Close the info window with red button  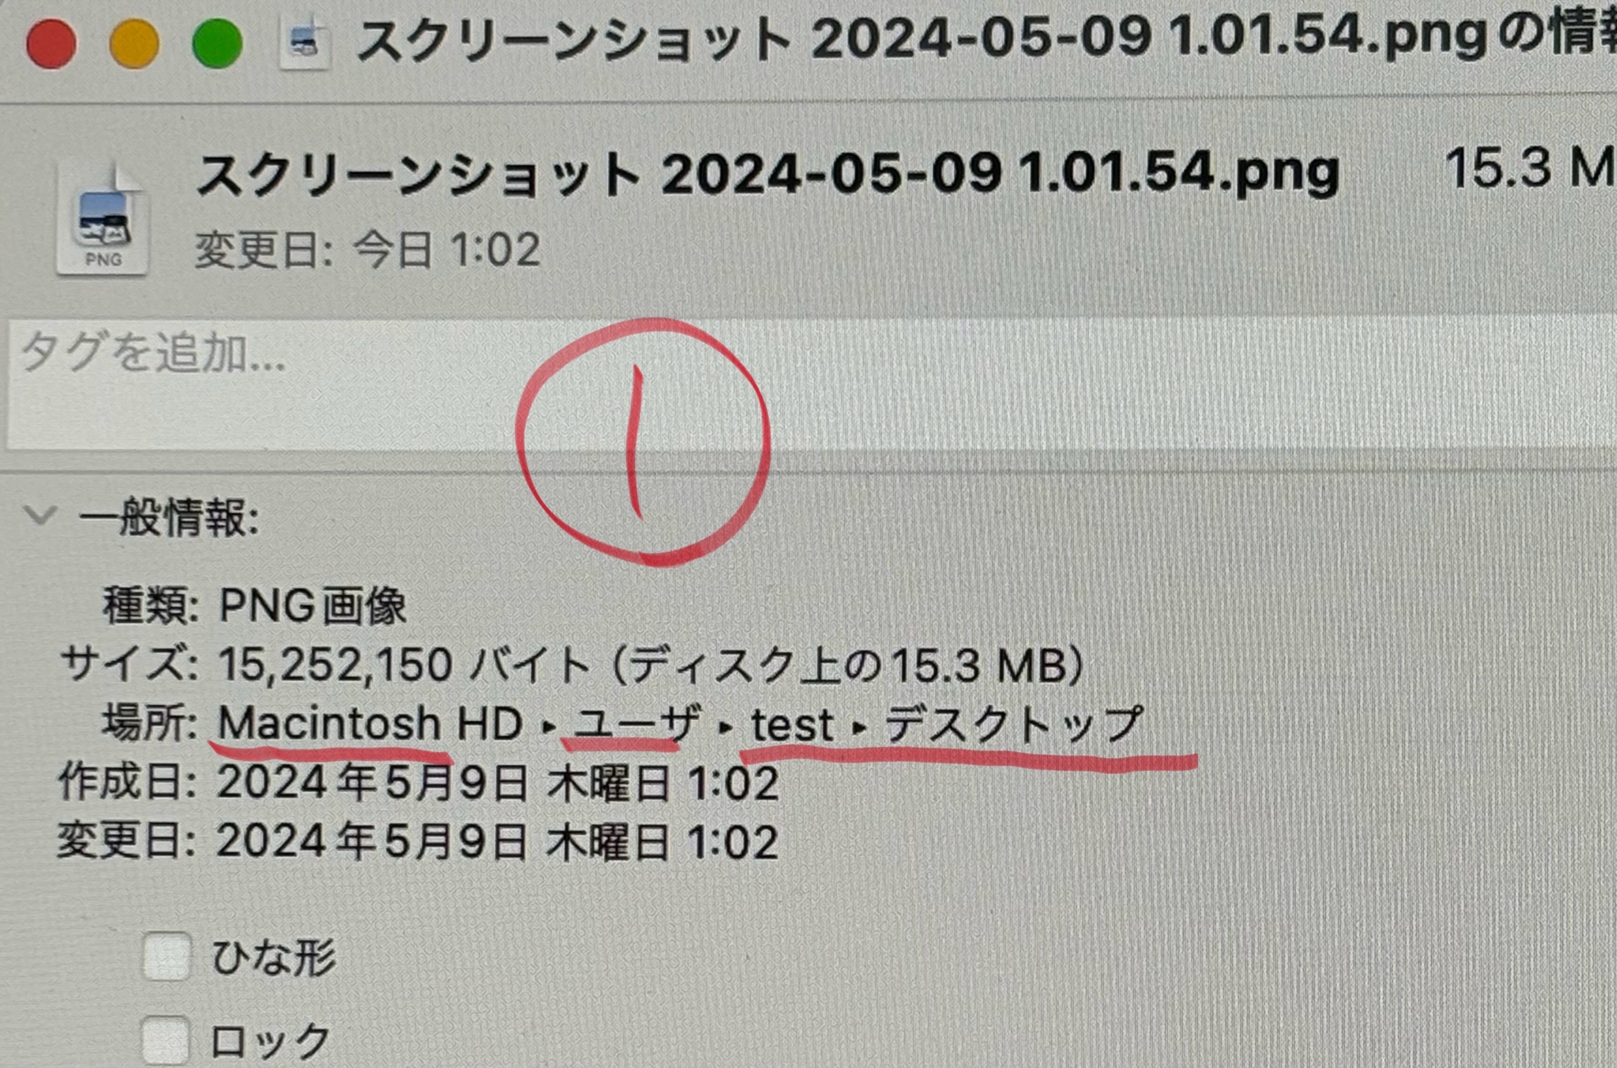(52, 44)
